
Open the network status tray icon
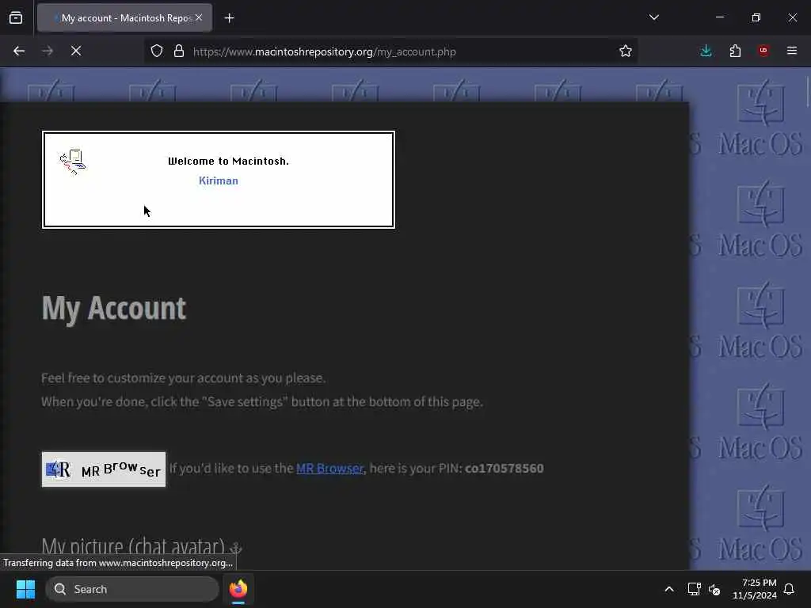tap(694, 589)
